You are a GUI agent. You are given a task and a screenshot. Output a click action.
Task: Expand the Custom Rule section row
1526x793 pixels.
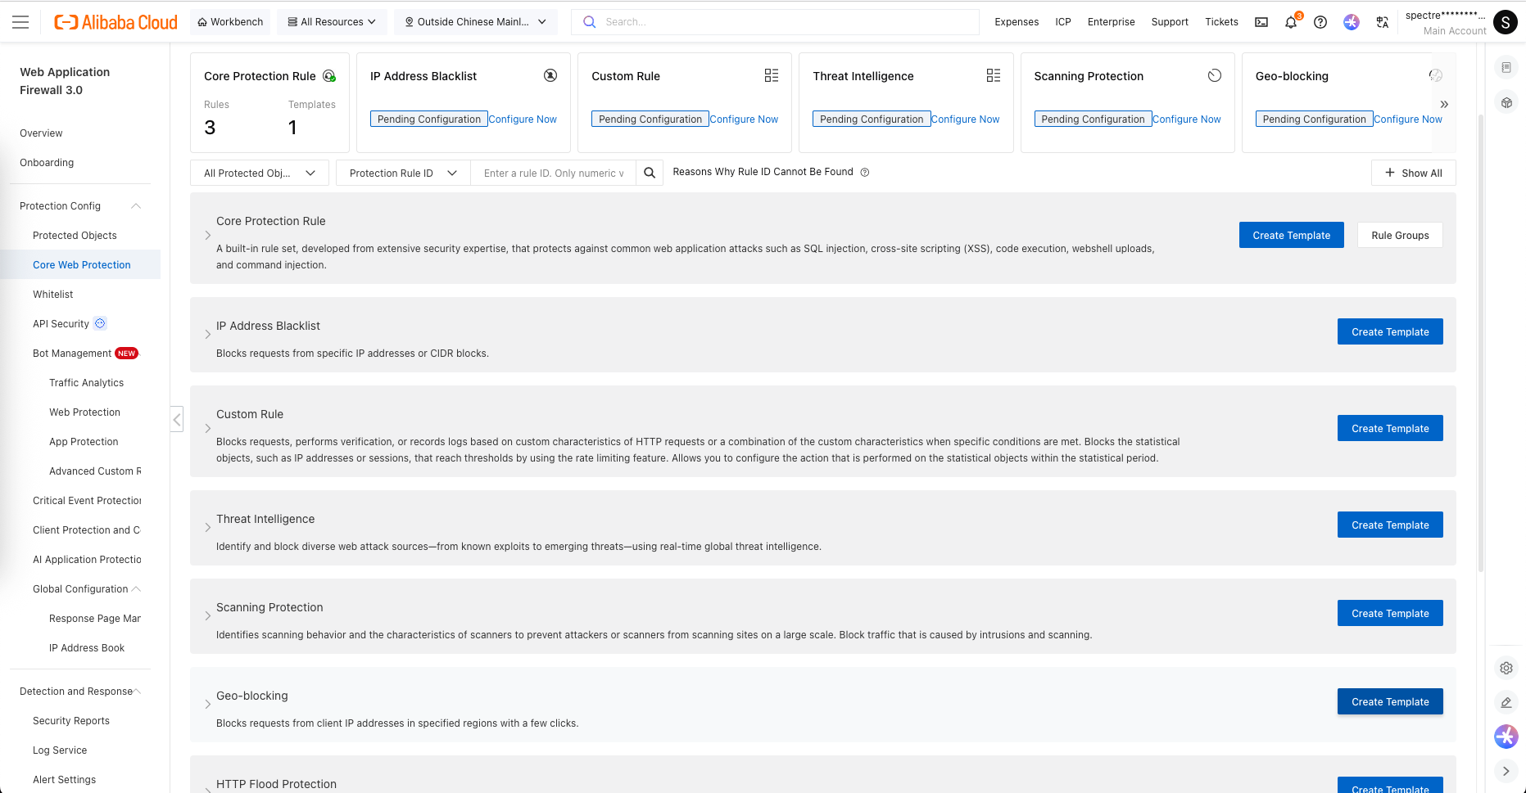[208, 428]
